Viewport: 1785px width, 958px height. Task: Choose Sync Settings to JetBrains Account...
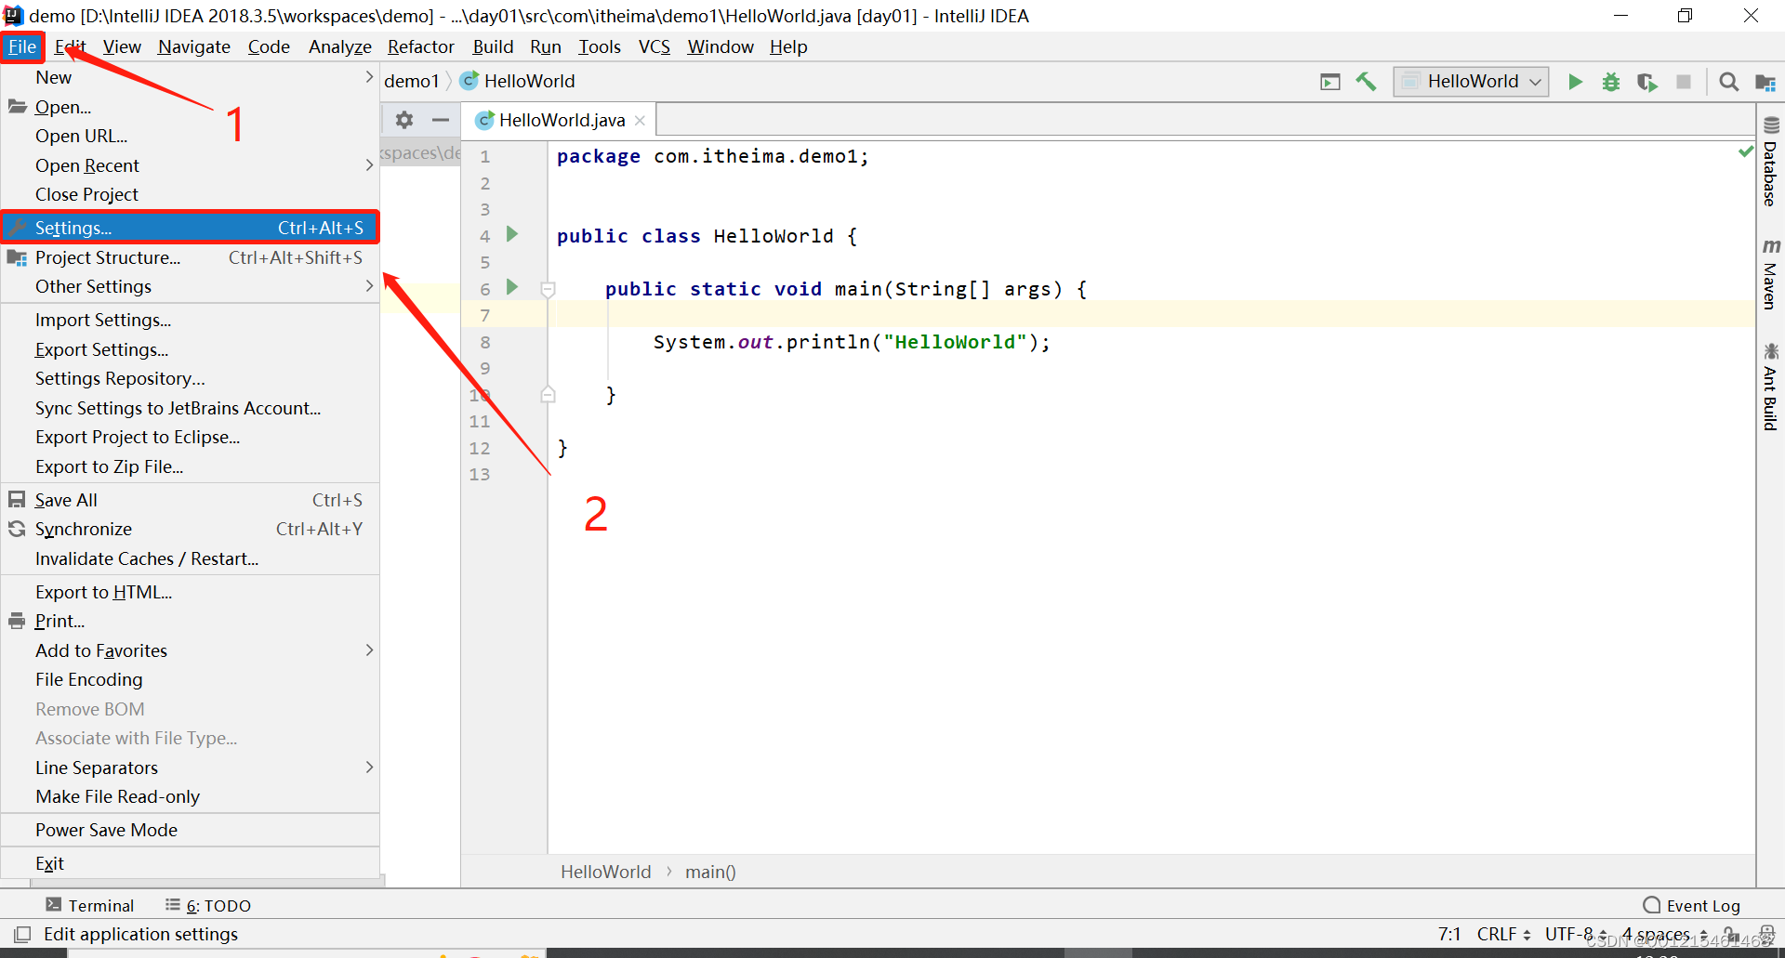click(x=191, y=408)
